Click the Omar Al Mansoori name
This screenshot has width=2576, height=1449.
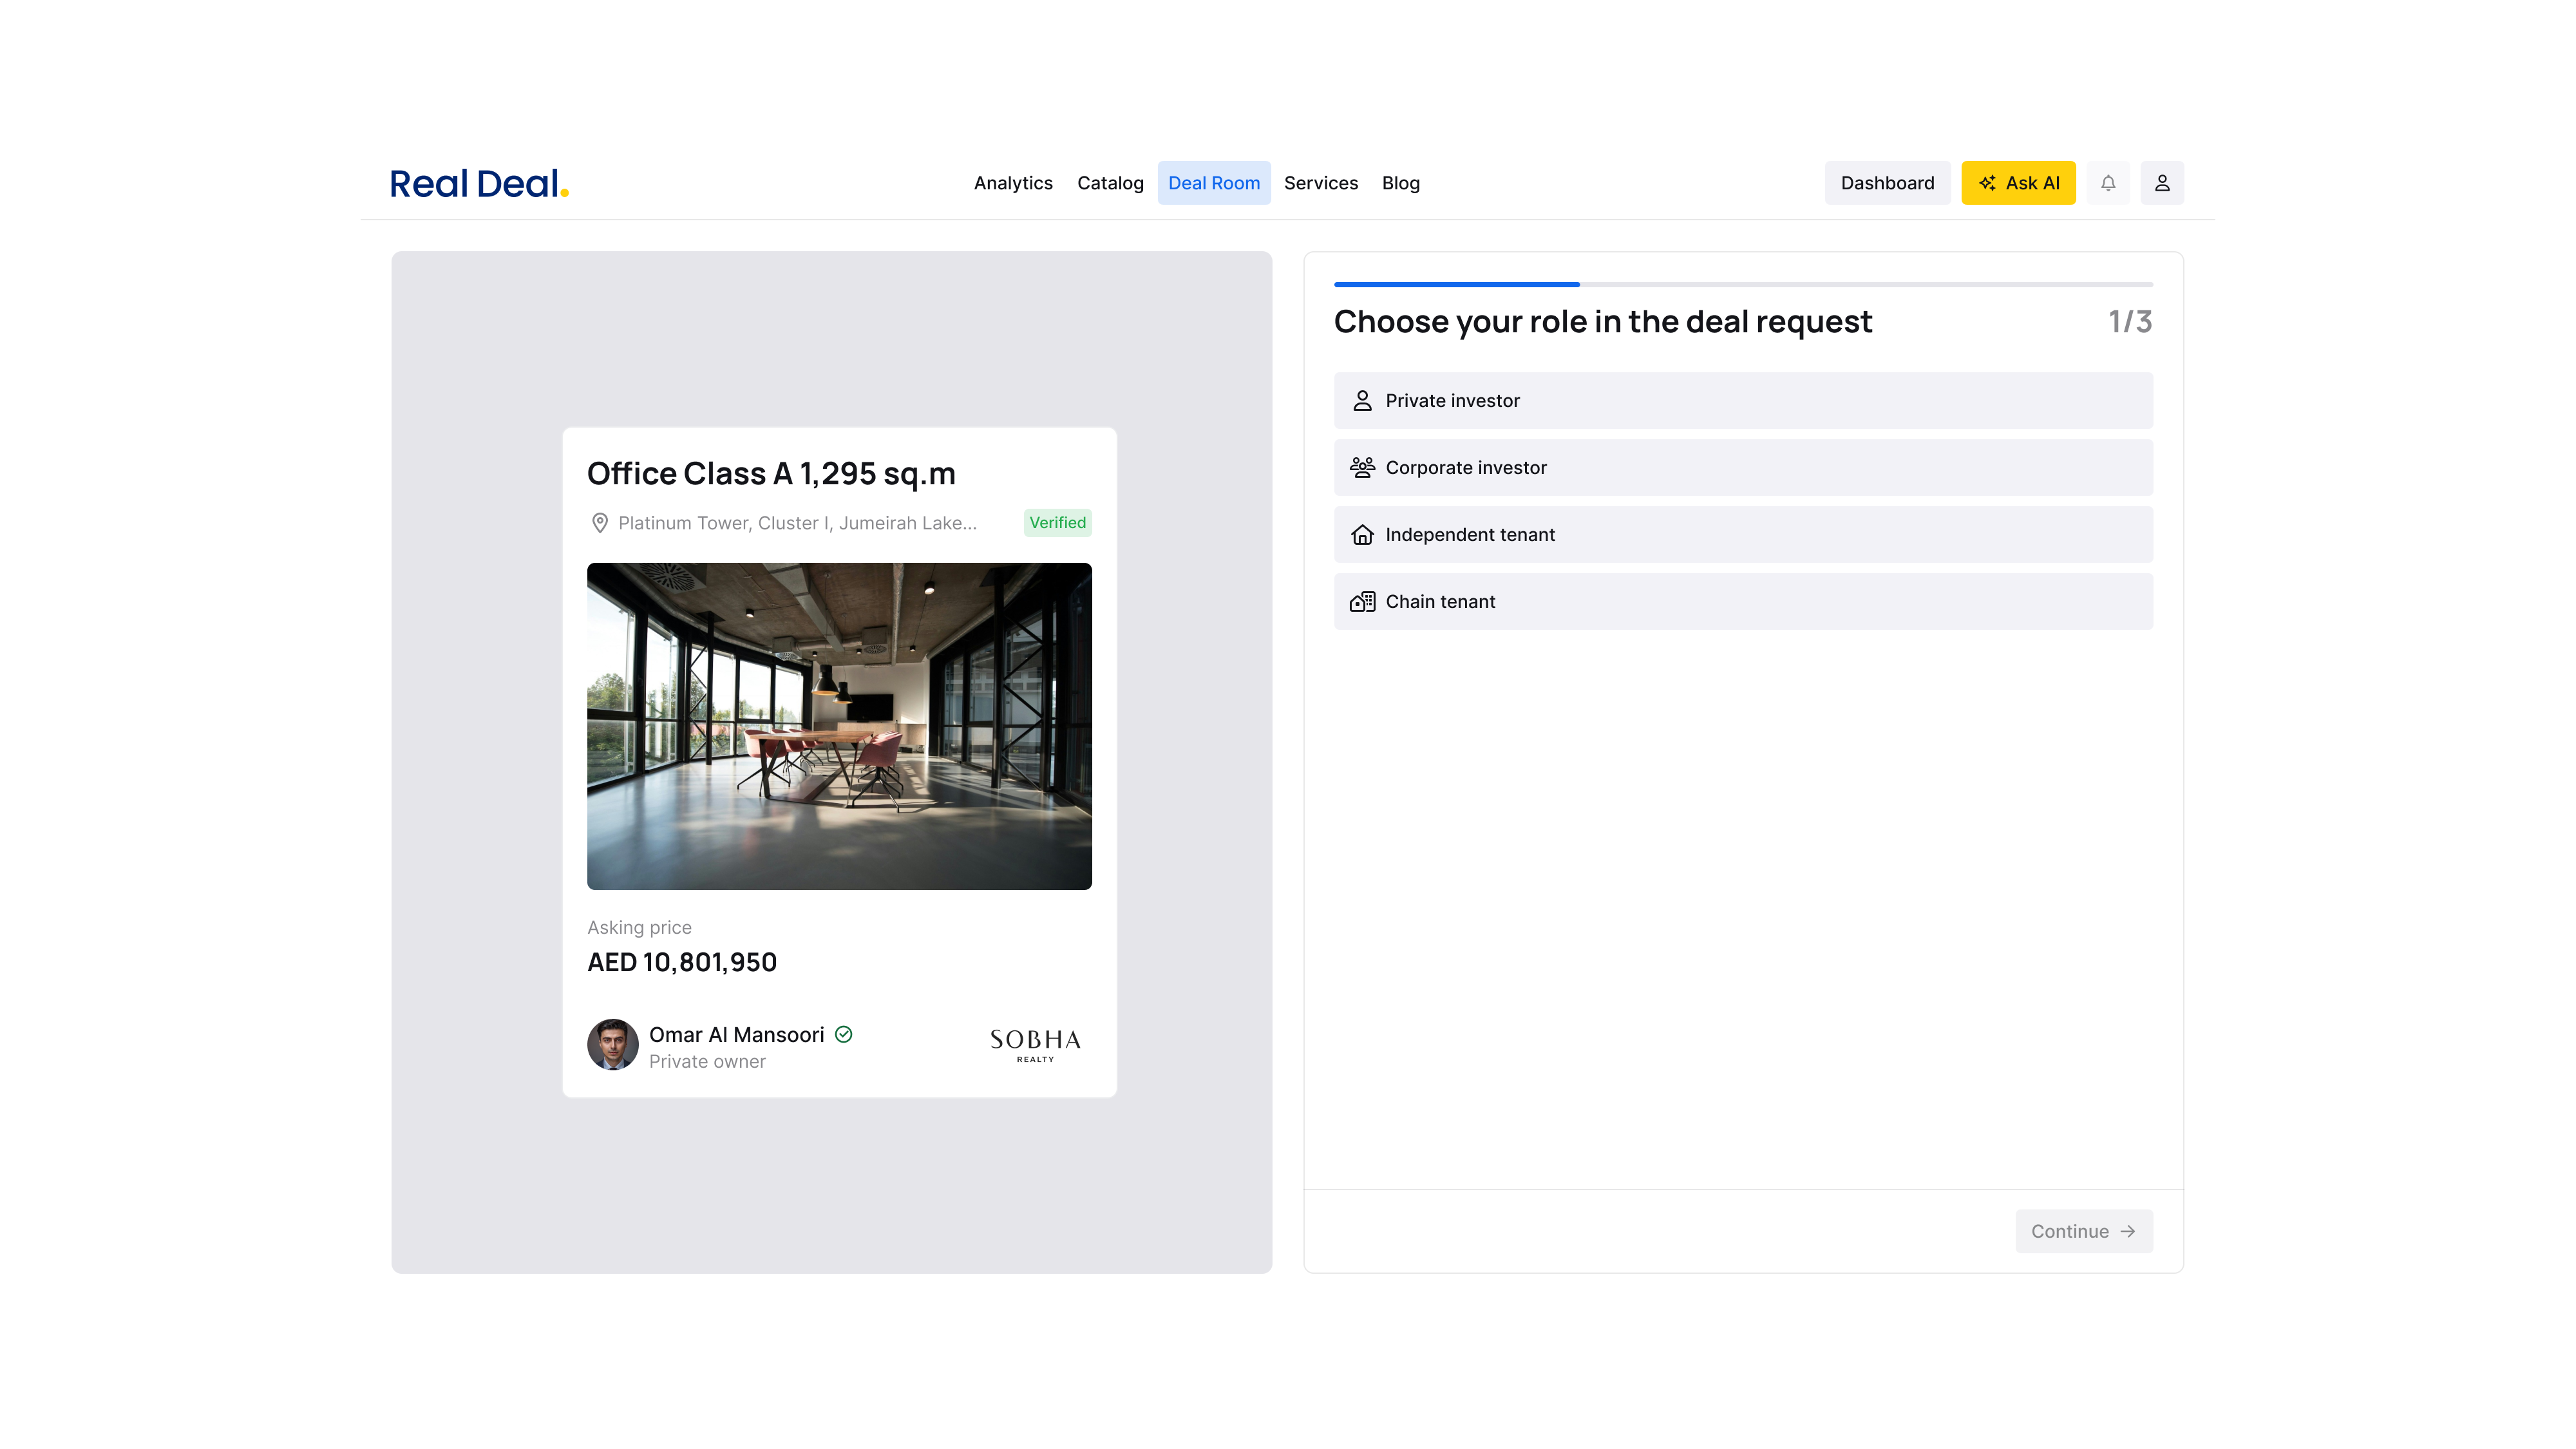[x=736, y=1034]
